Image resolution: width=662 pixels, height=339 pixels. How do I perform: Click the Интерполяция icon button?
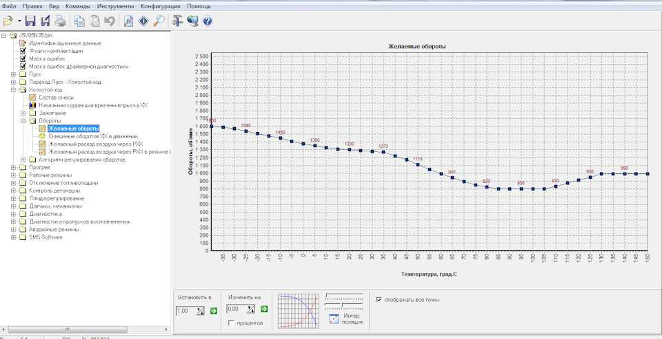click(x=334, y=318)
